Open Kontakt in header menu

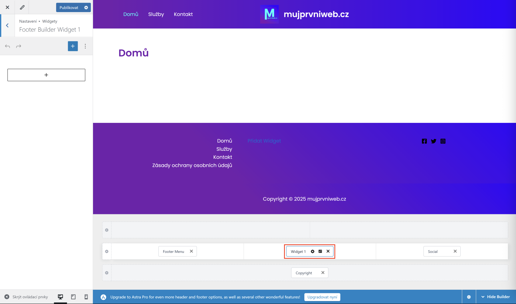[x=183, y=14]
